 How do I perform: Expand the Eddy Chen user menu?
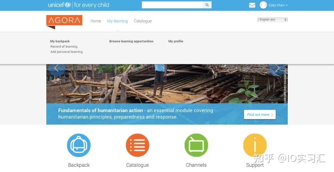click(x=278, y=5)
